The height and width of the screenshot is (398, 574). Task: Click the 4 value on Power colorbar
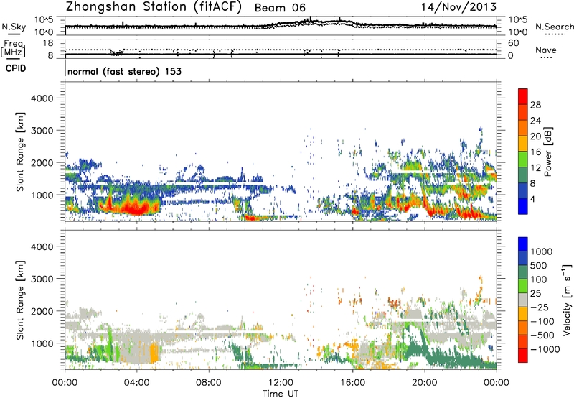point(532,199)
